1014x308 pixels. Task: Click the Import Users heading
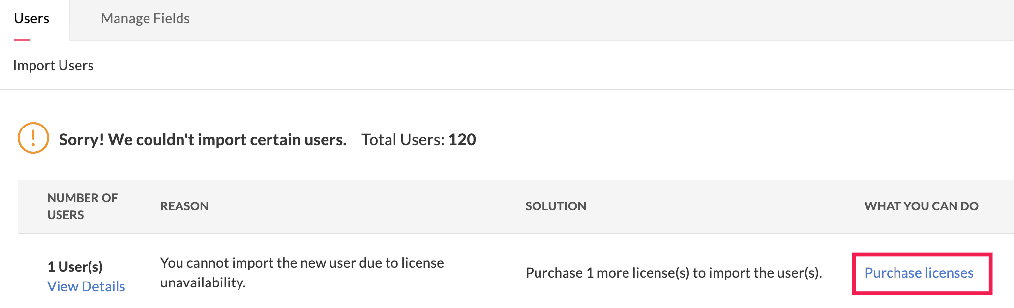[53, 65]
